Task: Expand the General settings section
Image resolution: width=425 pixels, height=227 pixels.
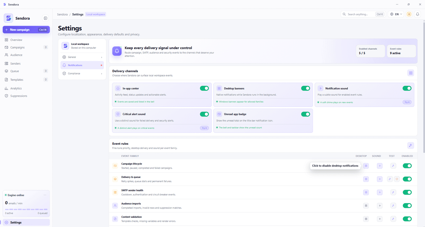Action: [82, 57]
